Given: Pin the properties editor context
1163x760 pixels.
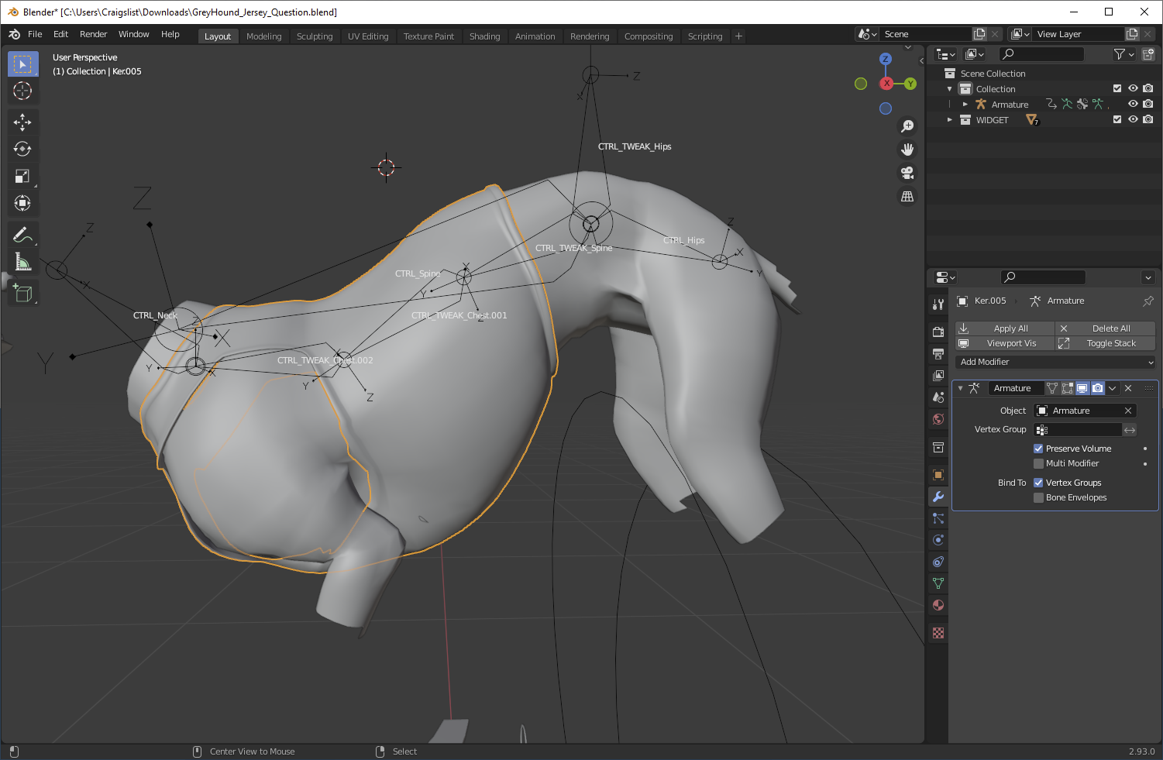Looking at the screenshot, I should pos(1148,301).
